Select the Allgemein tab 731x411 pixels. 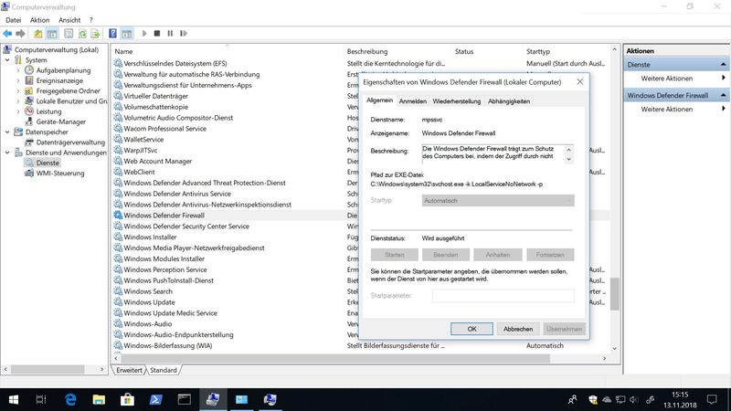pyautogui.click(x=379, y=100)
